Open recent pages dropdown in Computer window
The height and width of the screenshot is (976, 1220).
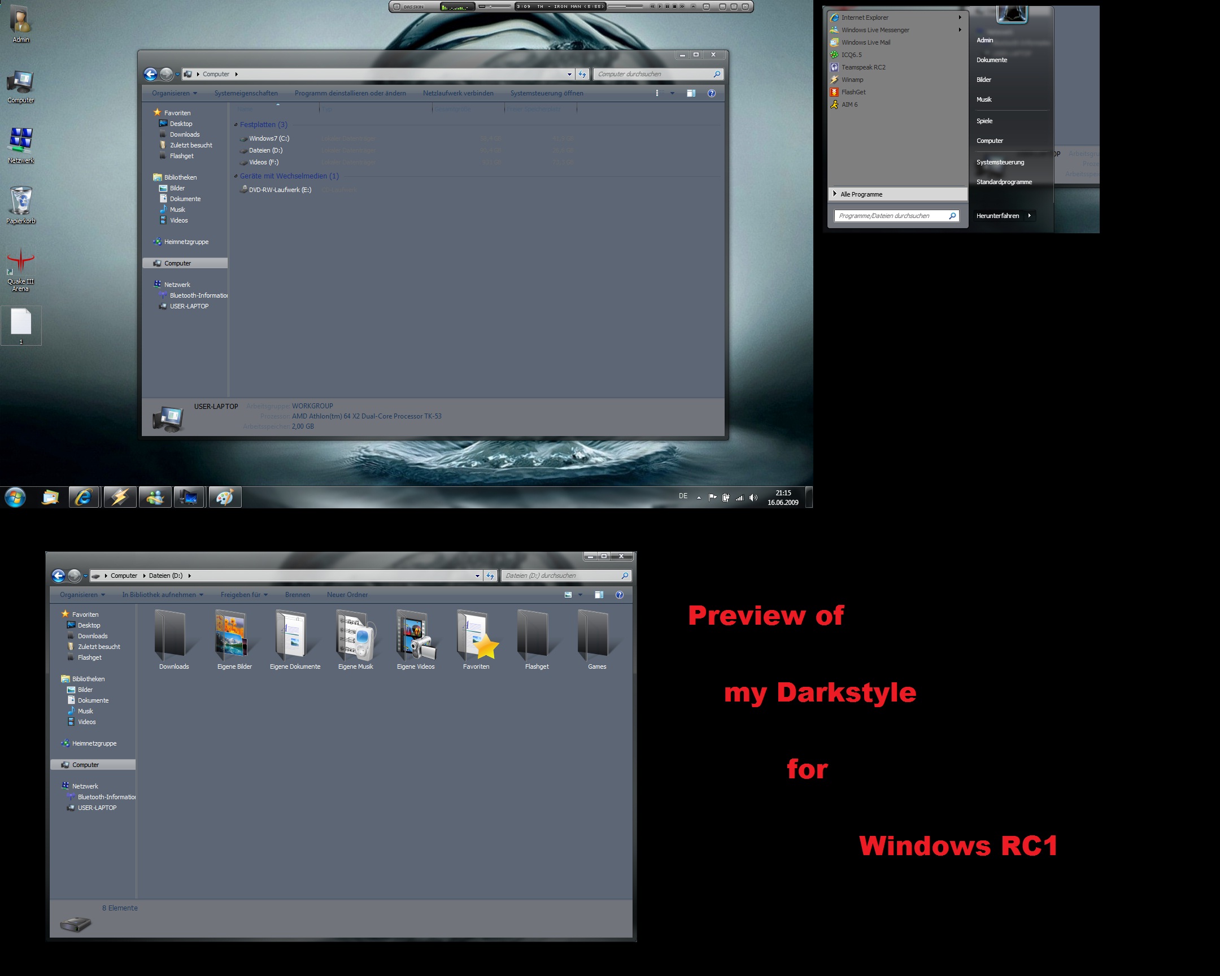click(177, 74)
